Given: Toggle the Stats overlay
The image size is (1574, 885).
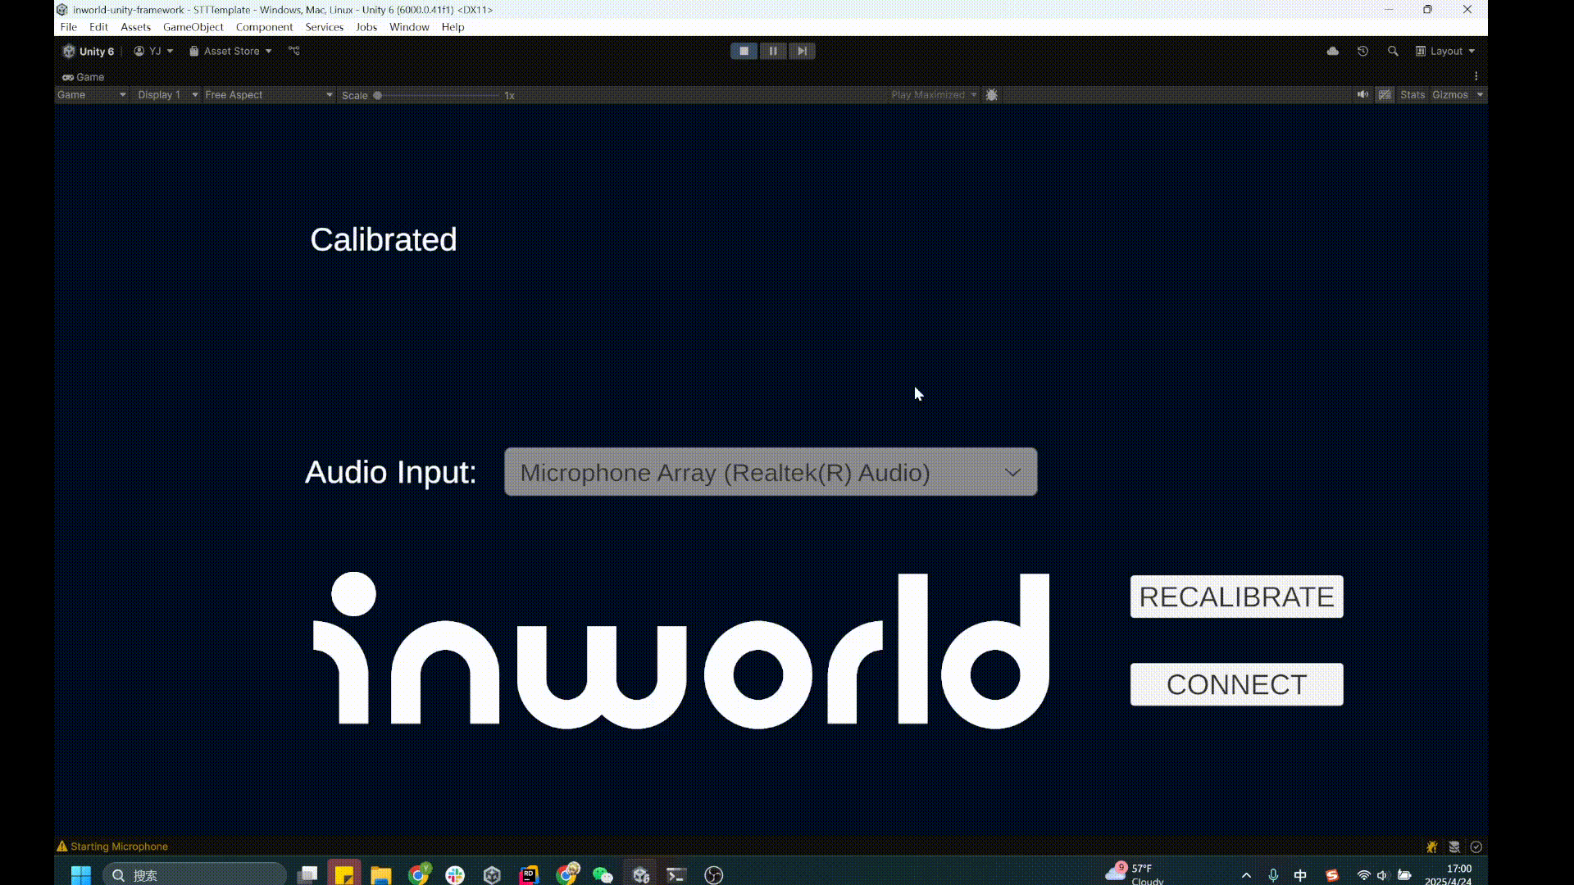Looking at the screenshot, I should pos(1412,95).
